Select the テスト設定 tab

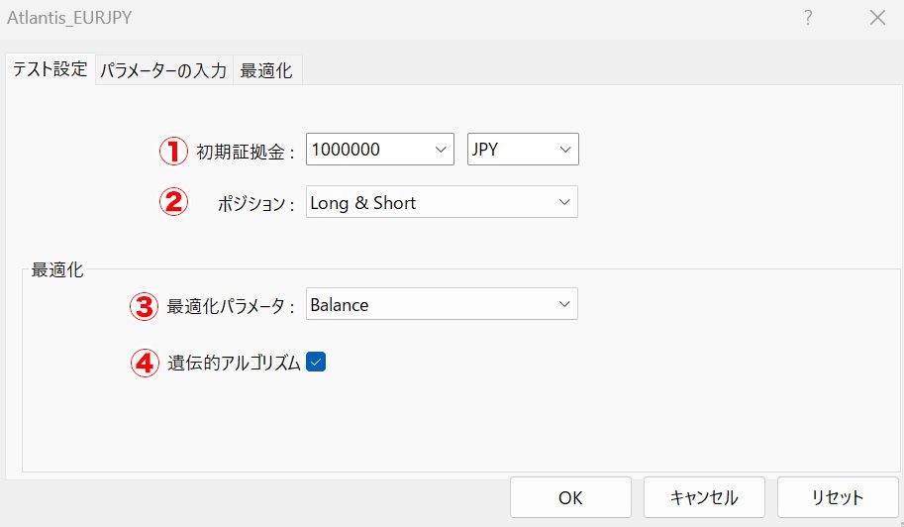(x=50, y=70)
